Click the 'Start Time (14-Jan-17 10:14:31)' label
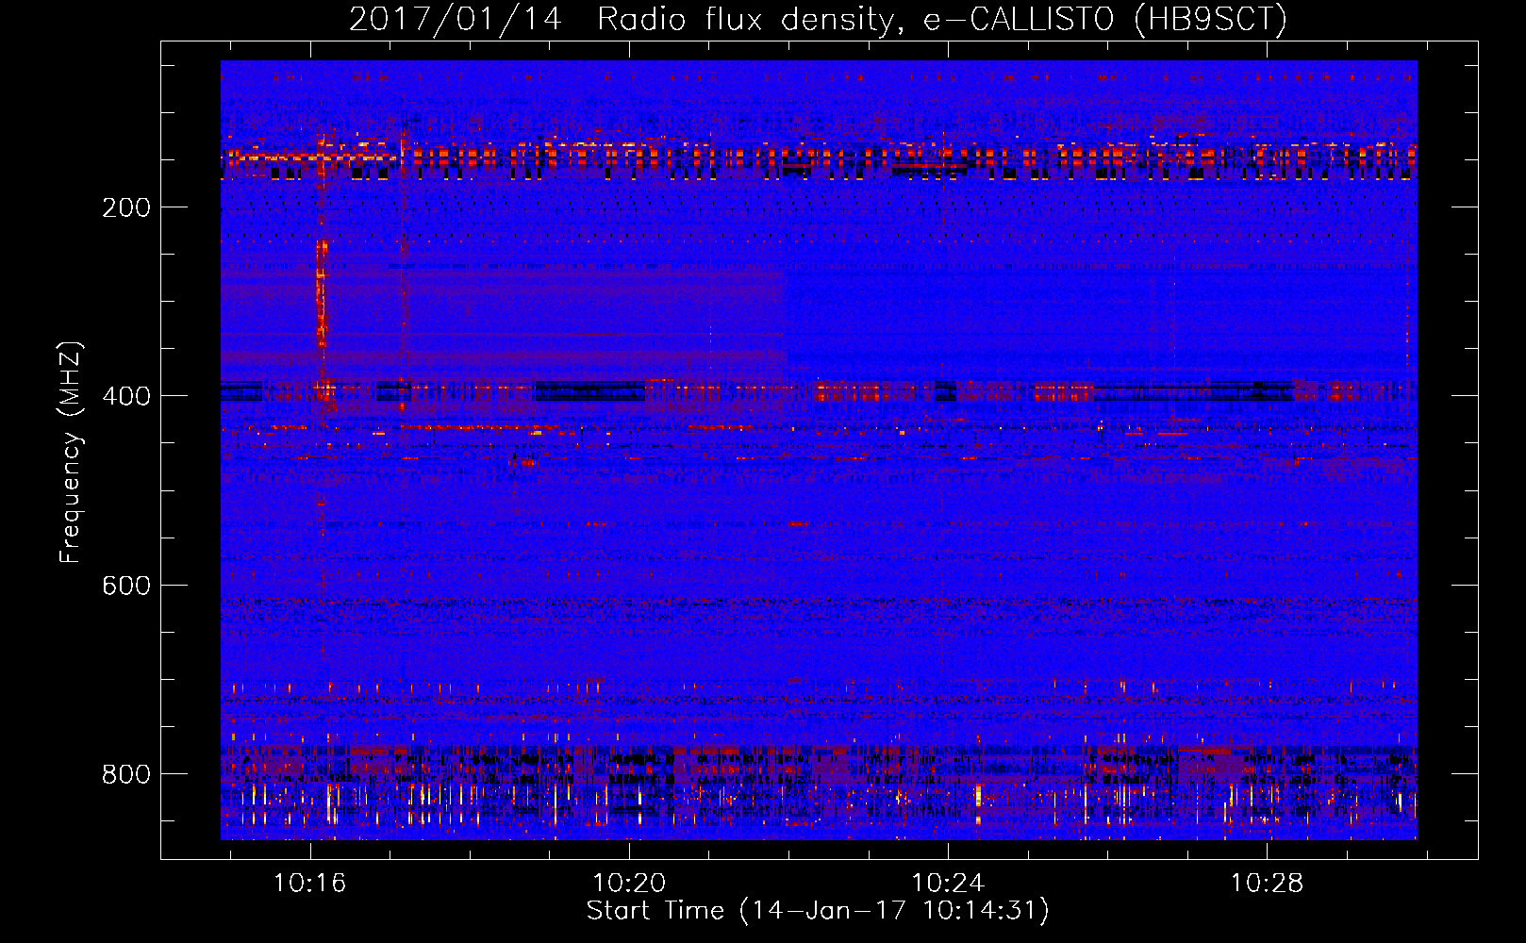1526x943 pixels. [x=818, y=911]
